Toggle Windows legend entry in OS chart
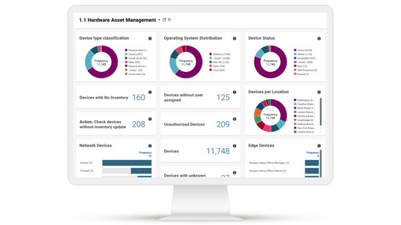 [220, 54]
